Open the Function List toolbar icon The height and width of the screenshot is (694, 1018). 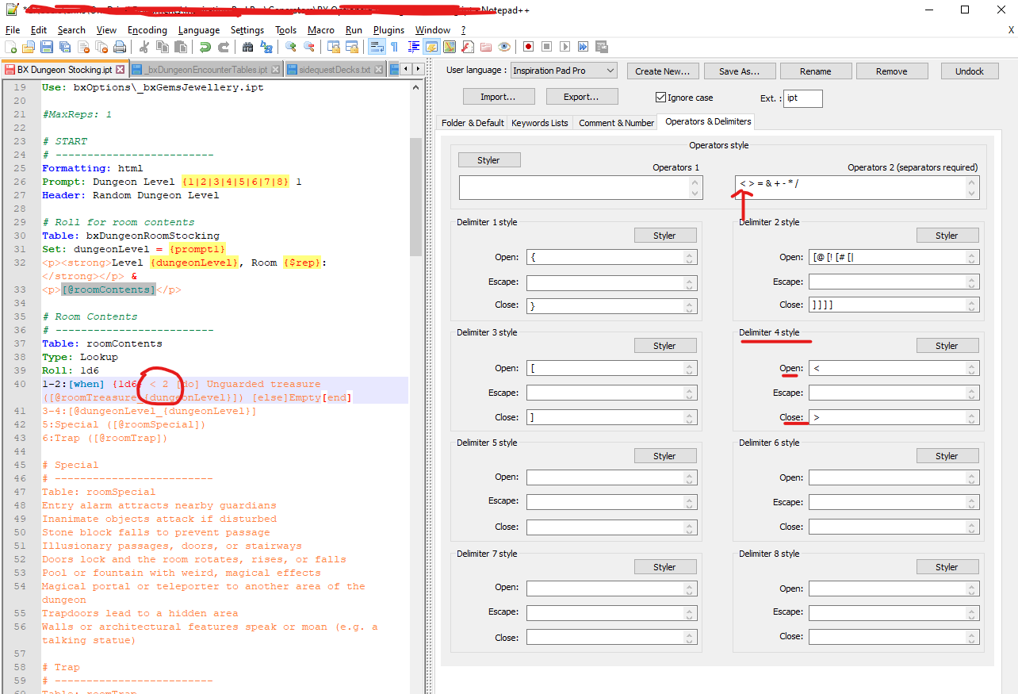click(468, 47)
